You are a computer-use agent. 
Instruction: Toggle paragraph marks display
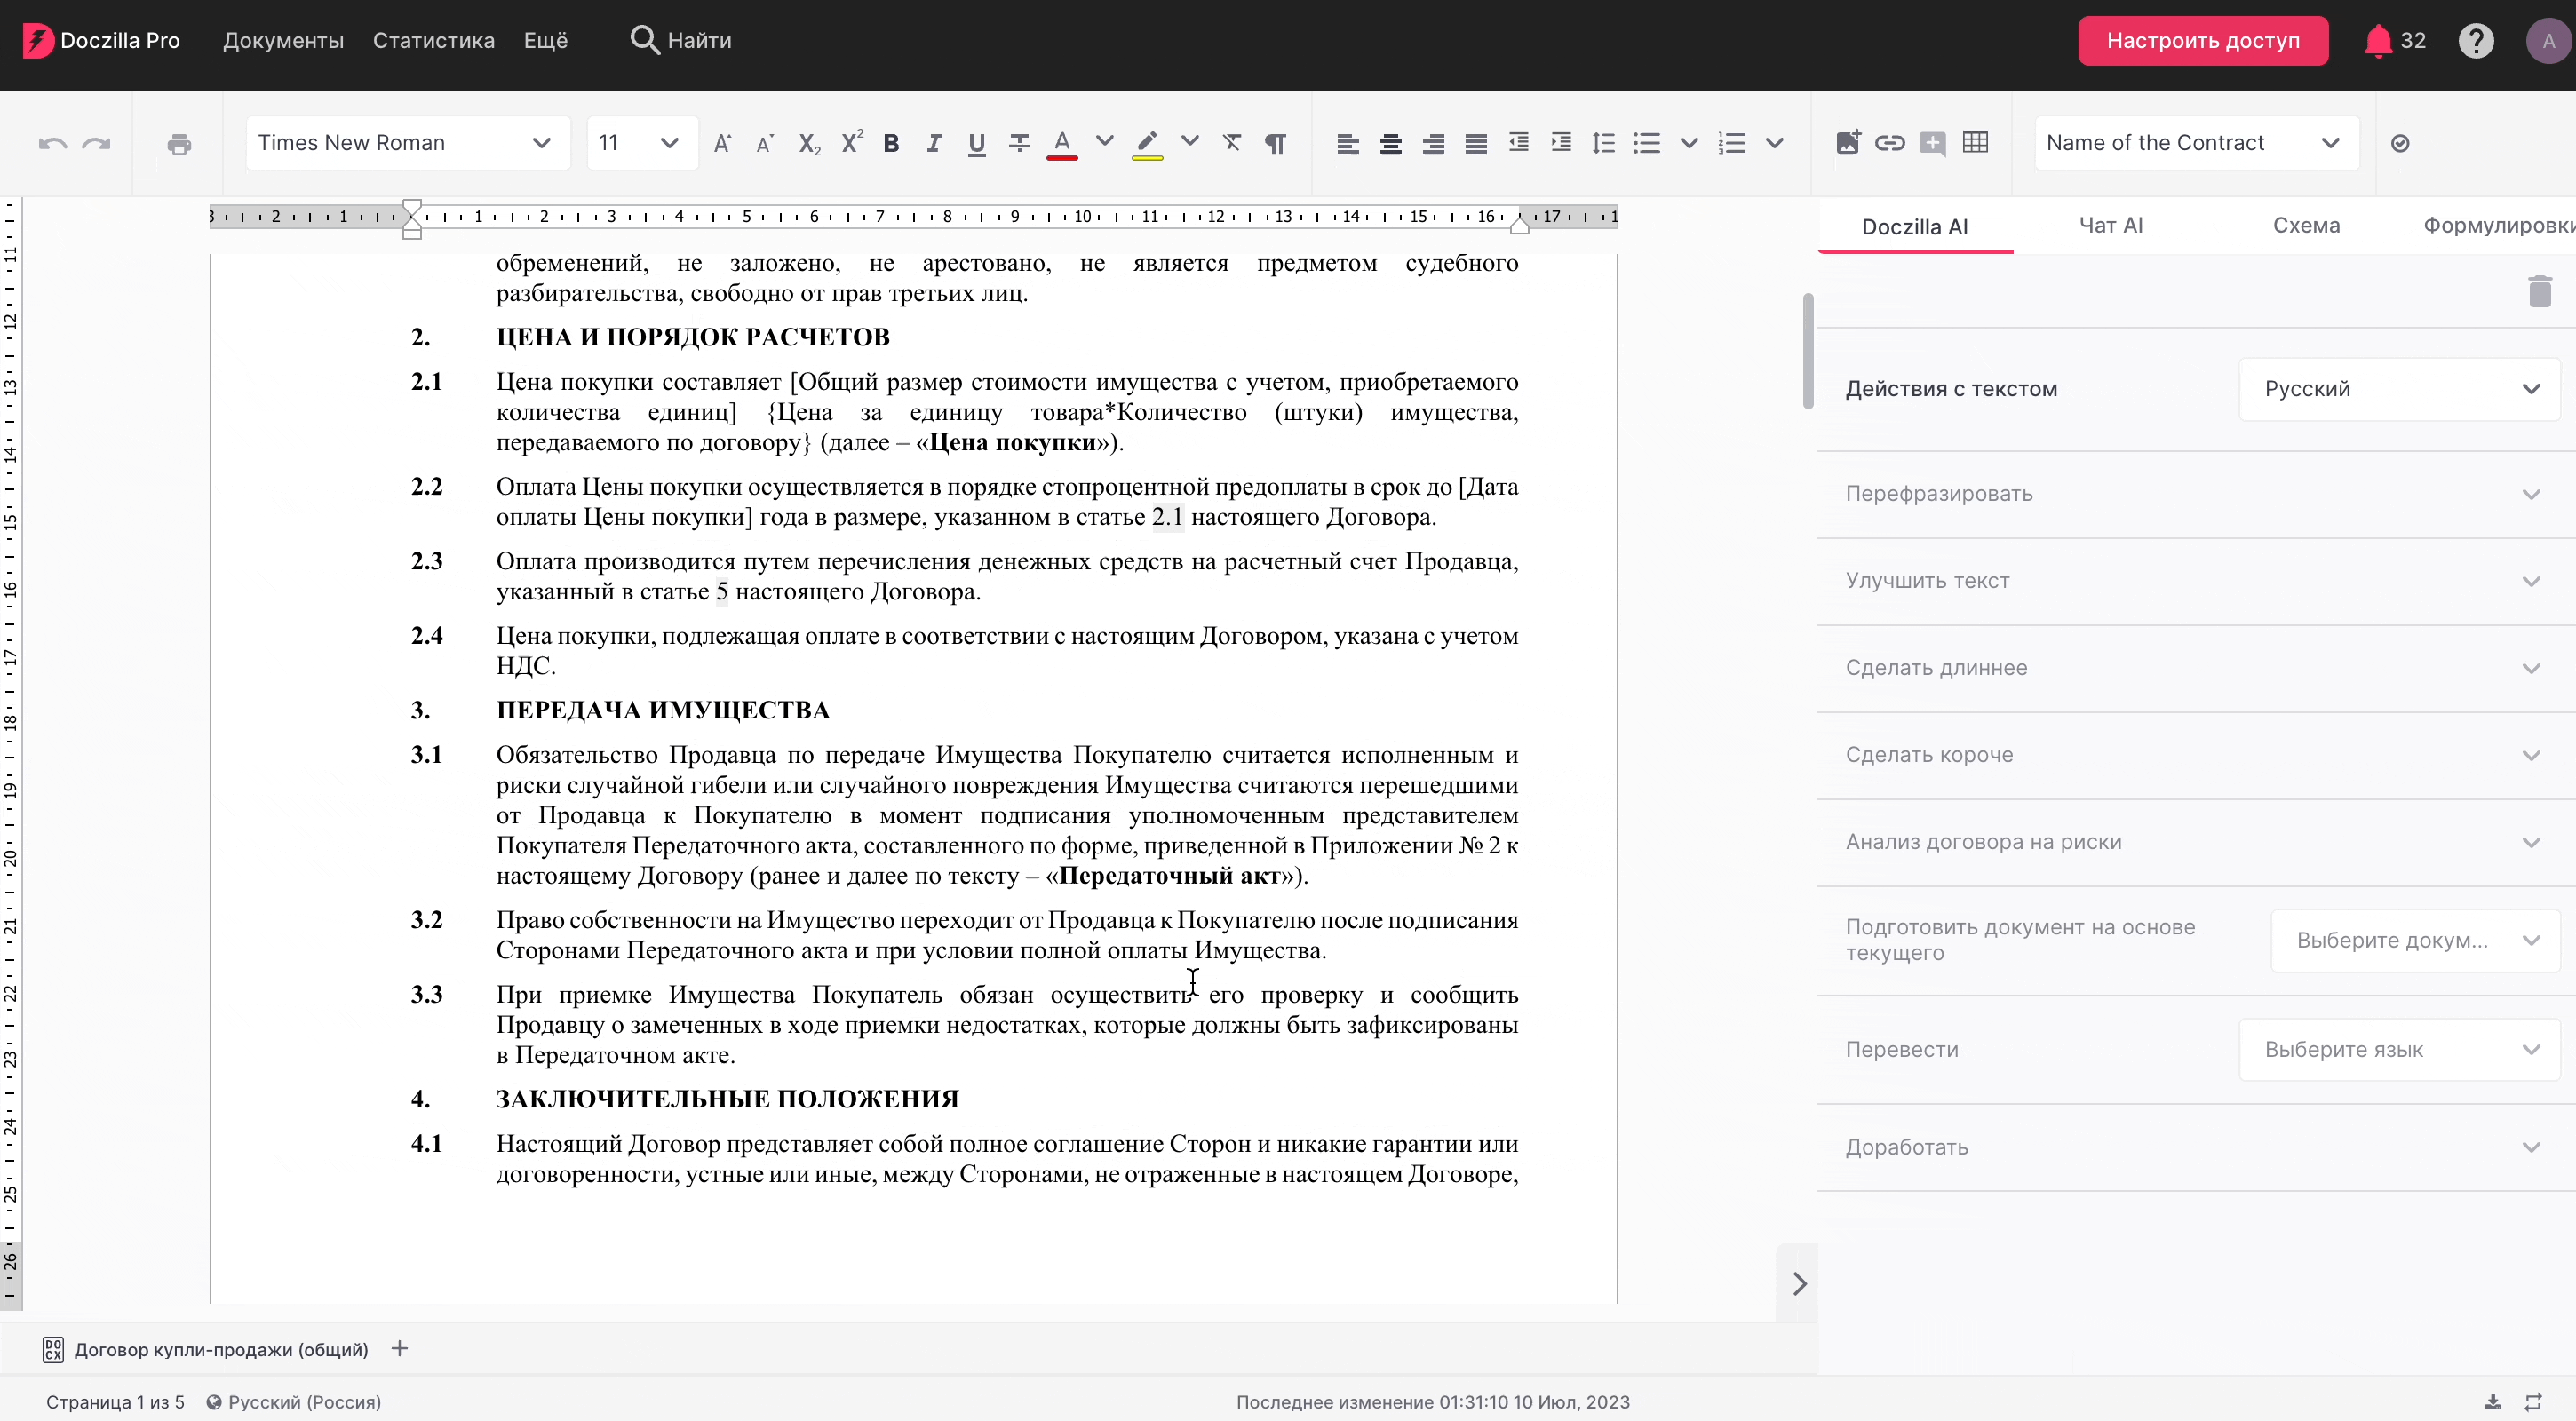coord(1275,143)
